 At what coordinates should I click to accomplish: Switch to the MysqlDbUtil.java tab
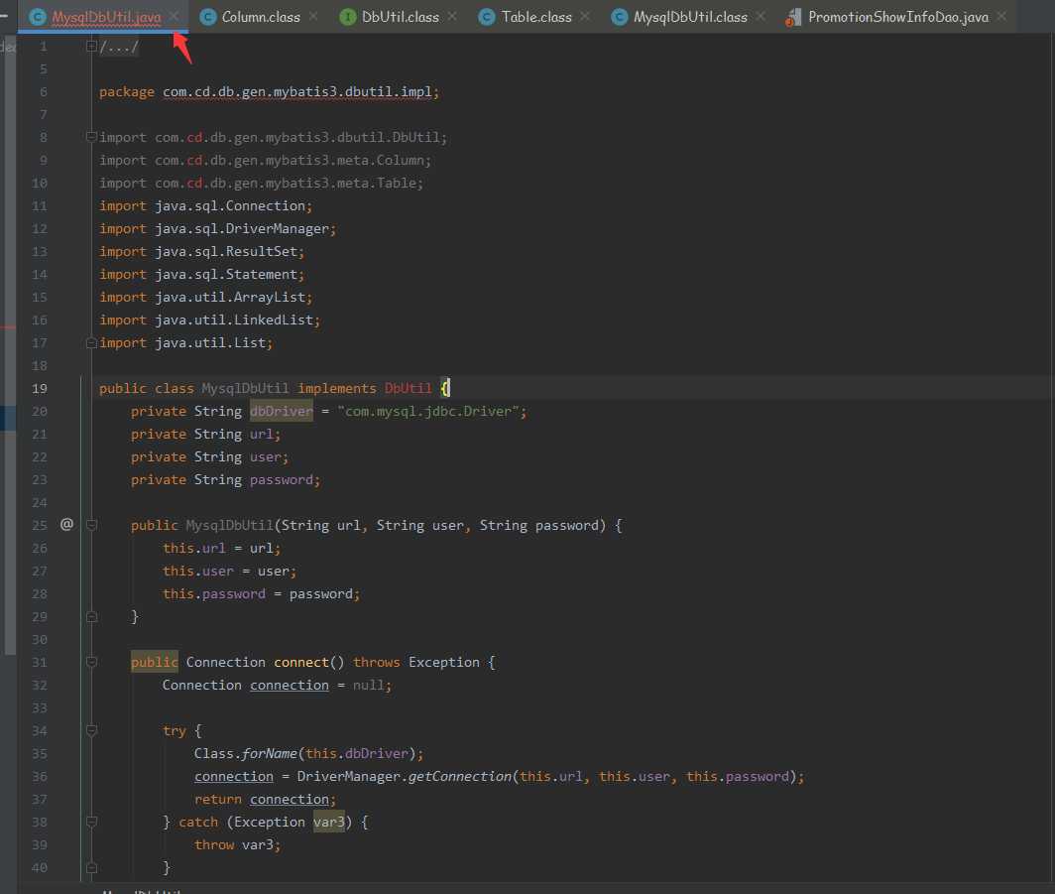pyautogui.click(x=106, y=17)
